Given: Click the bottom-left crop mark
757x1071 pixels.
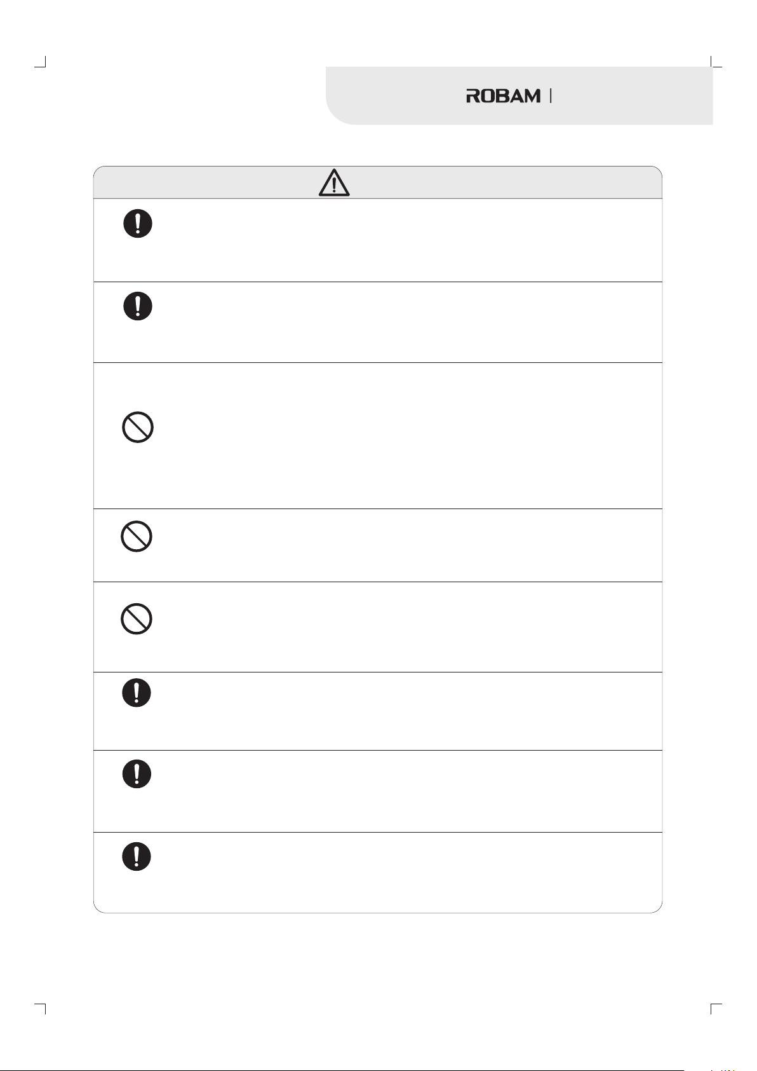Looking at the screenshot, I should point(41,1009).
